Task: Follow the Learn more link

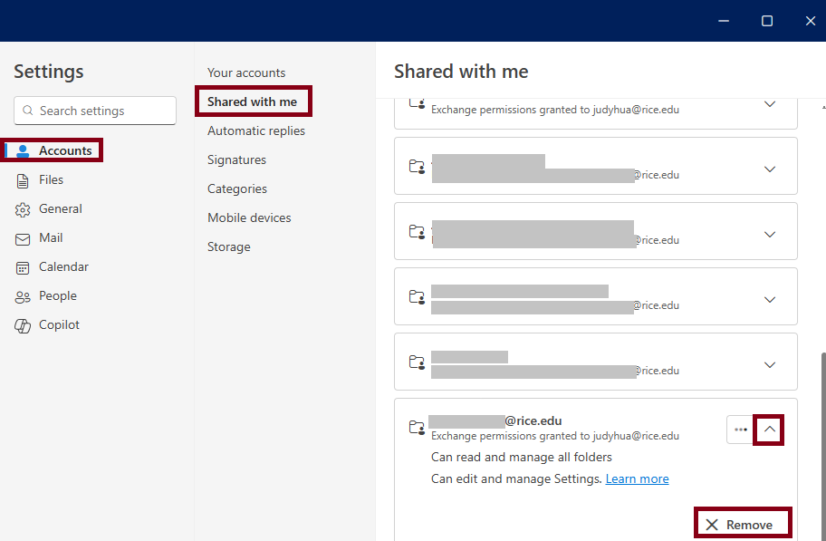Action: point(637,478)
